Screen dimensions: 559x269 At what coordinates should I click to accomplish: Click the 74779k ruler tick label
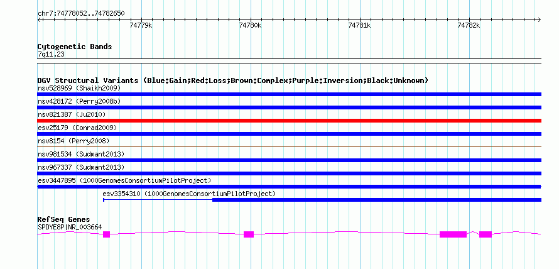(141, 25)
